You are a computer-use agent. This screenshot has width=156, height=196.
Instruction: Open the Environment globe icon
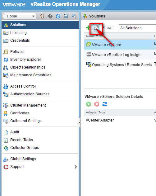[x=58, y=16]
